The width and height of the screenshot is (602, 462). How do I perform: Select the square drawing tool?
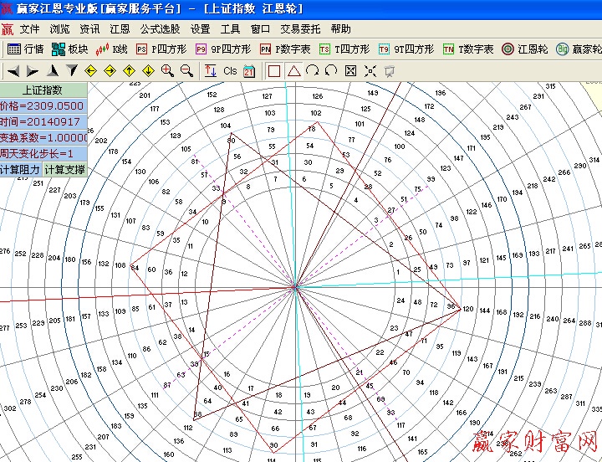[273, 71]
